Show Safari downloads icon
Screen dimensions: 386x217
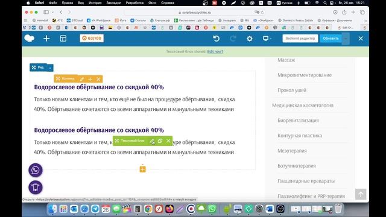(335, 12)
